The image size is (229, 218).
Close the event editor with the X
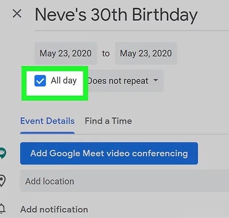pos(17,13)
